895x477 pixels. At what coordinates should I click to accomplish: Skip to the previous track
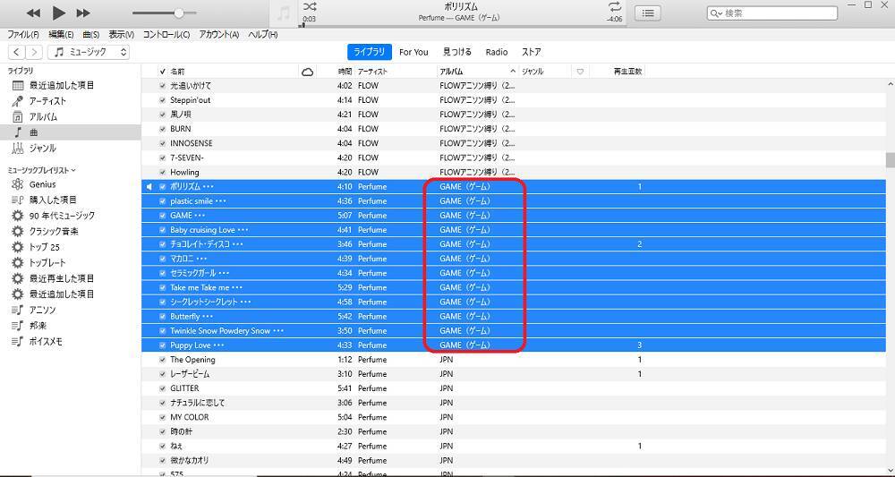pos(33,13)
